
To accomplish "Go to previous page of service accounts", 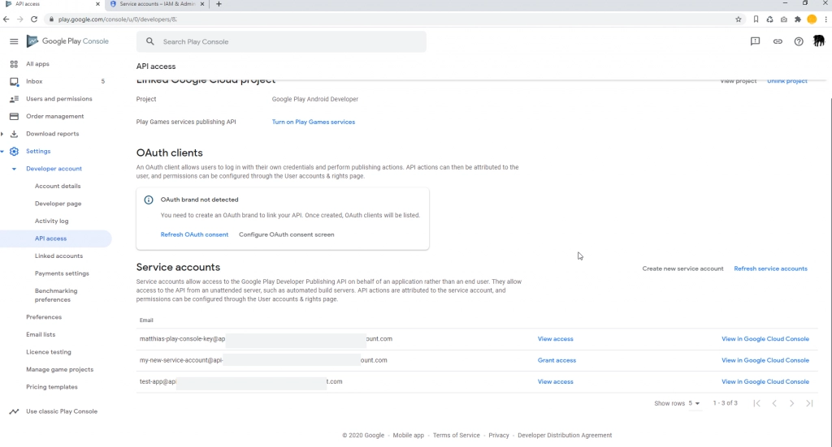I will point(774,403).
